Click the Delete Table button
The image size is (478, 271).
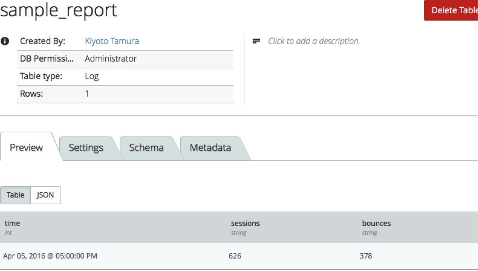pos(451,10)
